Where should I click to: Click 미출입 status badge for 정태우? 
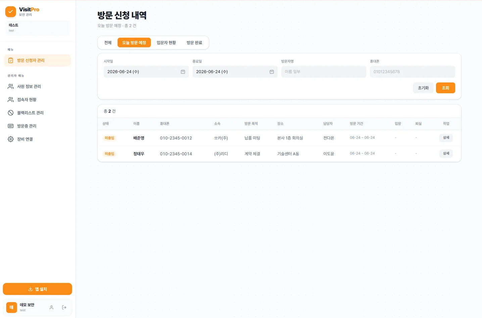[109, 154]
